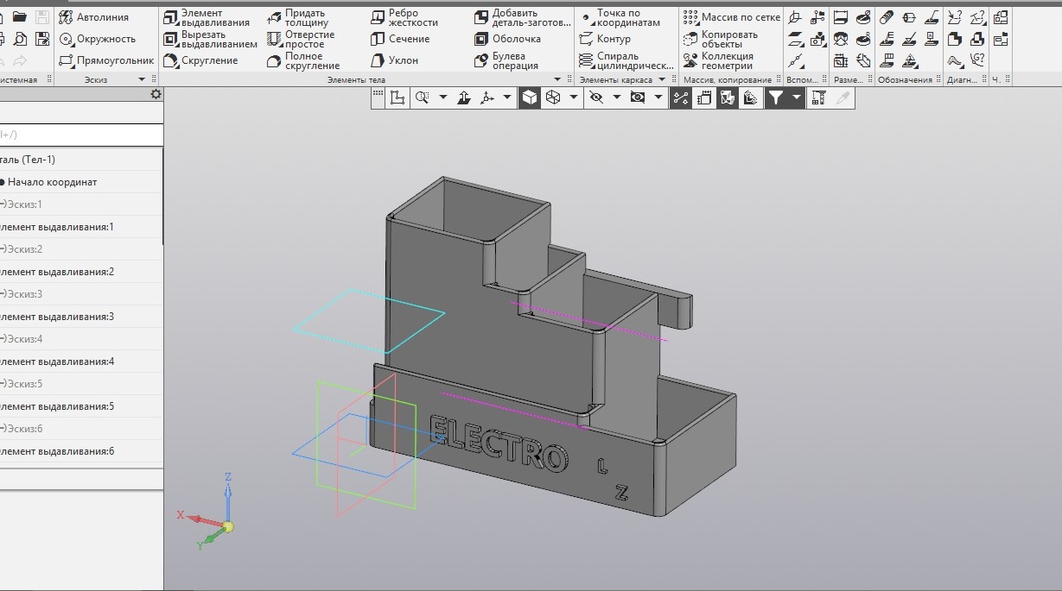This screenshot has width=1062, height=591.
Task: Toggle hidden lines visibility in viewport
Action: [x=598, y=97]
